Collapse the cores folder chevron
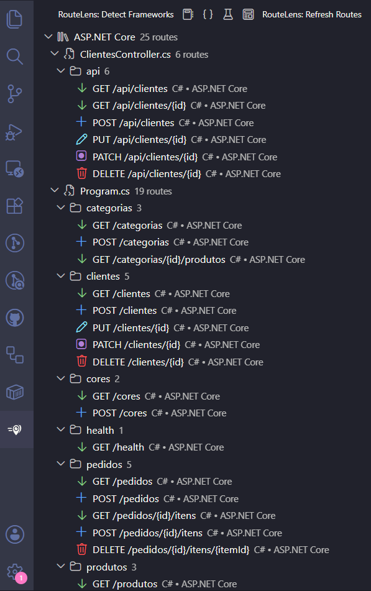Screen dimensions: 371x591 point(61,378)
